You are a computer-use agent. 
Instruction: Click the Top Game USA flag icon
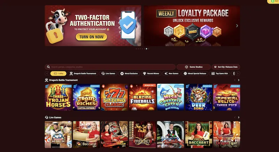[x=213, y=74]
